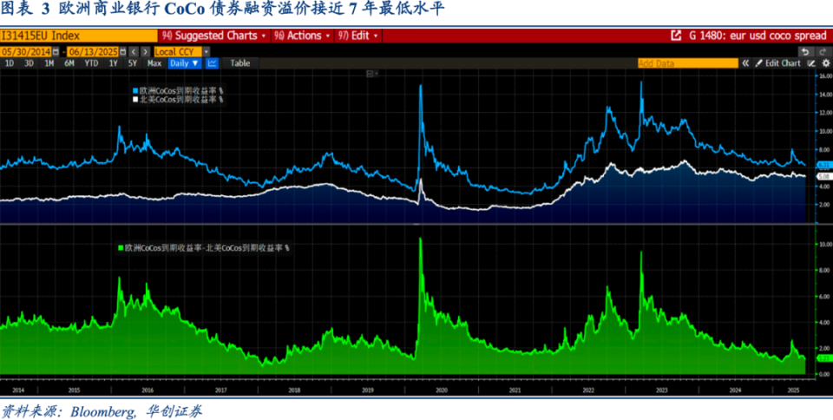The width and height of the screenshot is (833, 420).
Task: Click the white 北美CoCos legend swatch
Action: click(135, 99)
